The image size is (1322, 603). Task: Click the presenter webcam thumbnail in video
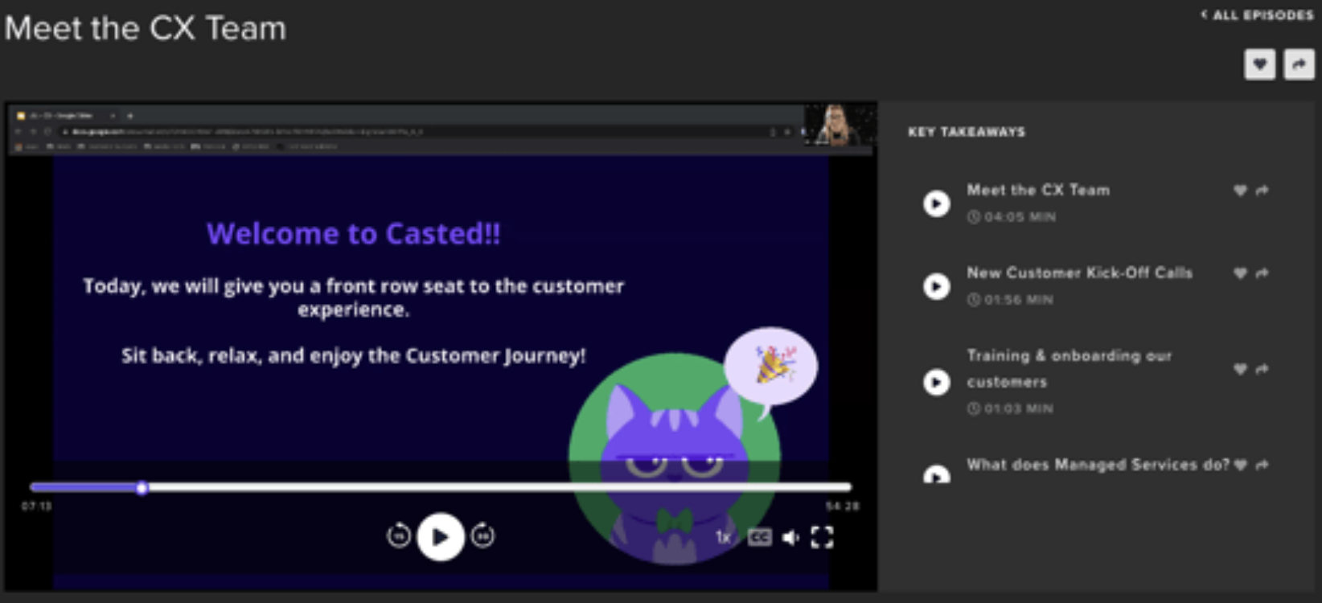coord(840,125)
